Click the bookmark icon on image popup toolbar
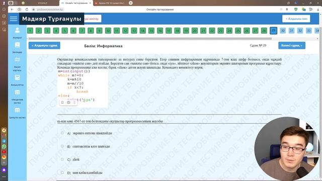 62,103
